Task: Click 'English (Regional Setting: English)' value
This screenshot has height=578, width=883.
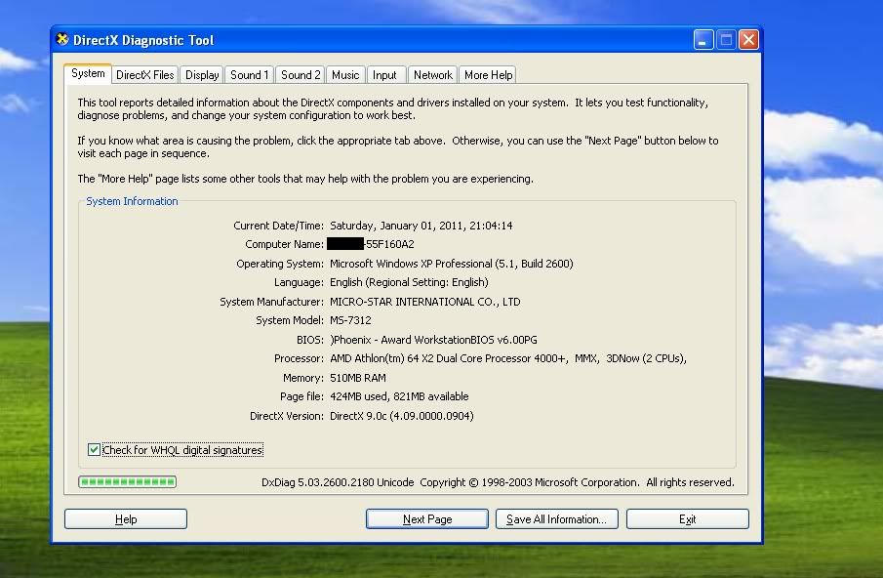Action: coord(409,282)
